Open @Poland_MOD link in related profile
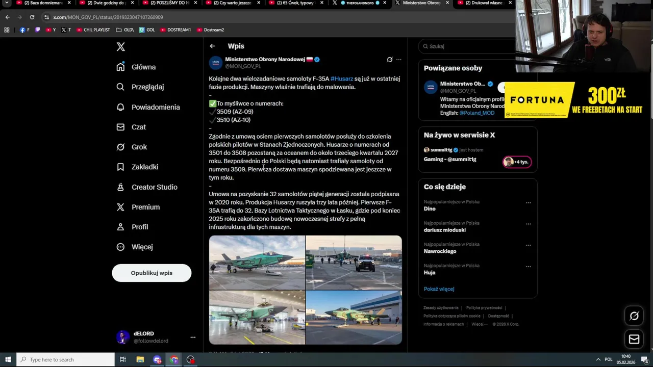Image resolution: width=653 pixels, height=367 pixels. tap(477, 113)
